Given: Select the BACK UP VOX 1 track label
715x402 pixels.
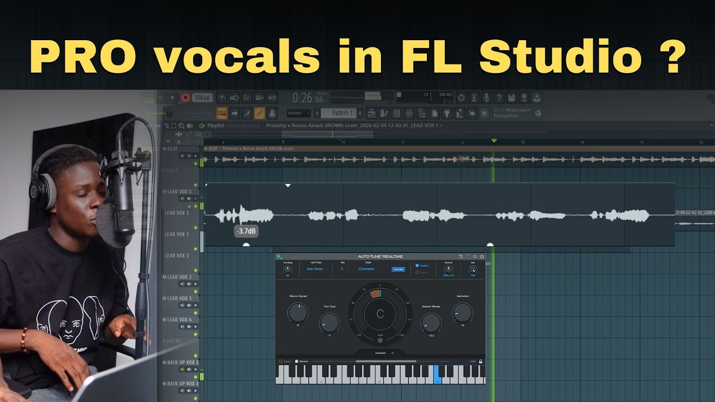Looking at the screenshot, I should tap(183, 362).
